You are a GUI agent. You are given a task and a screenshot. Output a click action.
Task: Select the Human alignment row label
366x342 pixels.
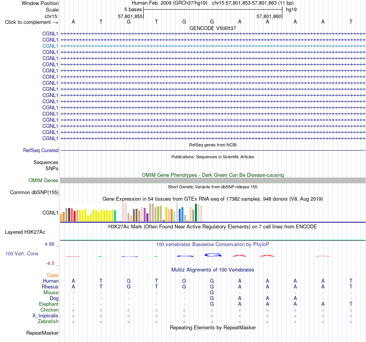click(x=50, y=281)
